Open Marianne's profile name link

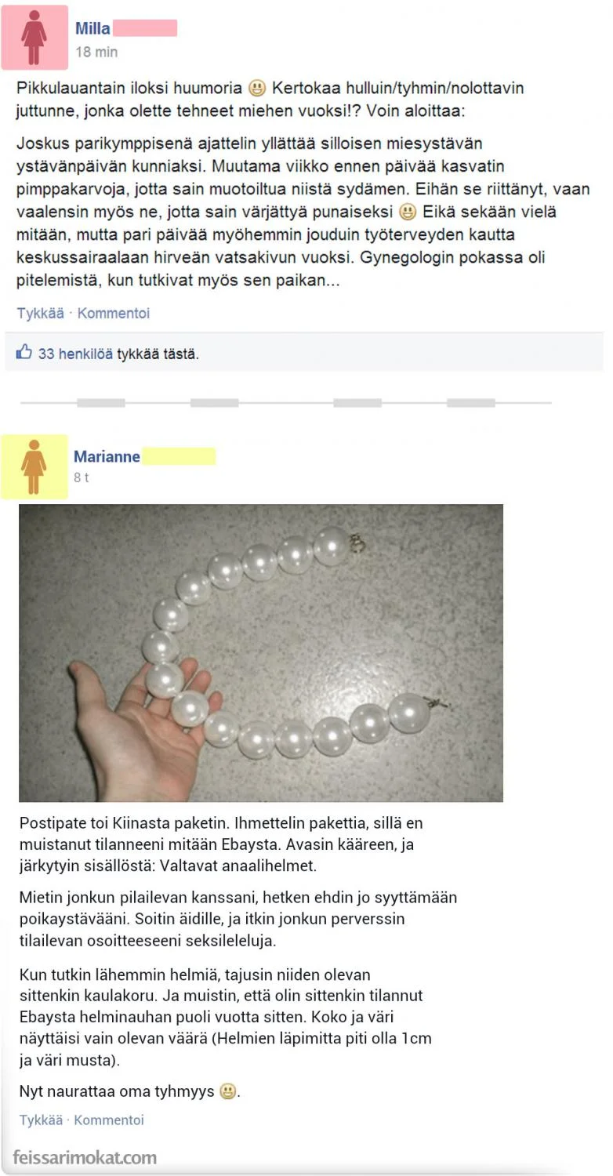coord(107,456)
